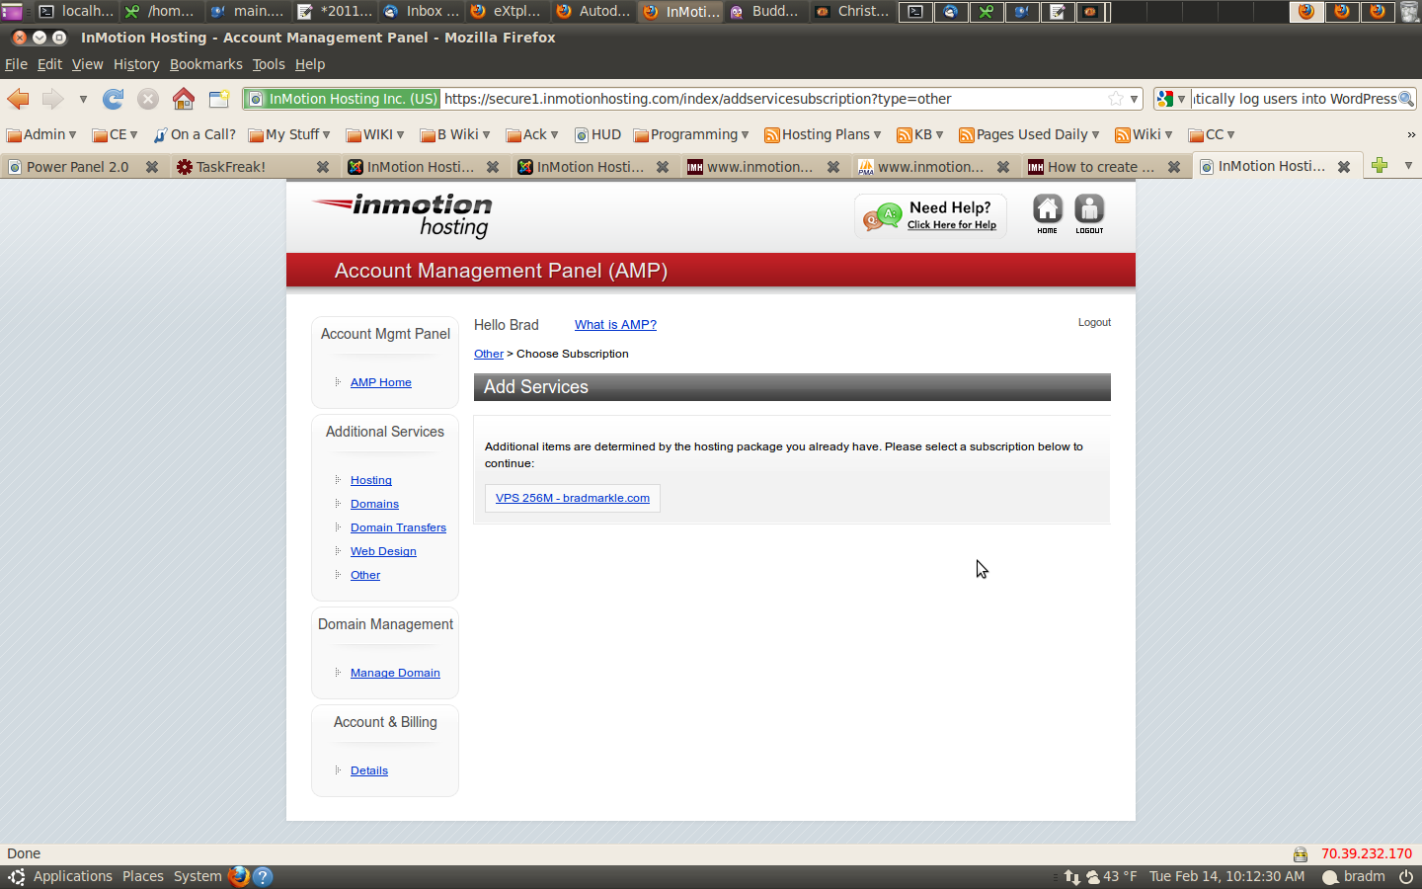Screen dimensions: 1422x889
Task: Click the HUD bookmark
Action: [x=597, y=134]
